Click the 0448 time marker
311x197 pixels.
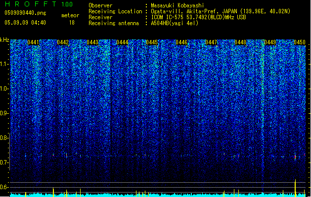[240, 42]
